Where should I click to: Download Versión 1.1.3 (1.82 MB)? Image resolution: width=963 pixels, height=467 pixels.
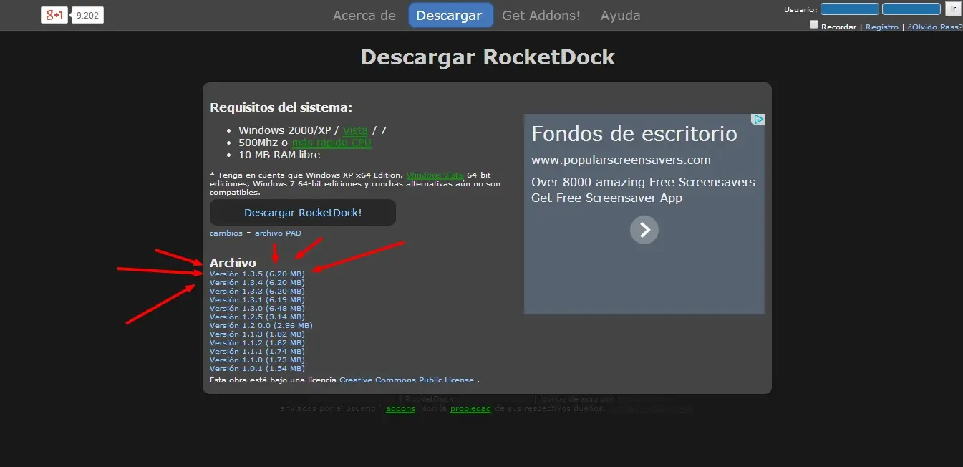(257, 334)
